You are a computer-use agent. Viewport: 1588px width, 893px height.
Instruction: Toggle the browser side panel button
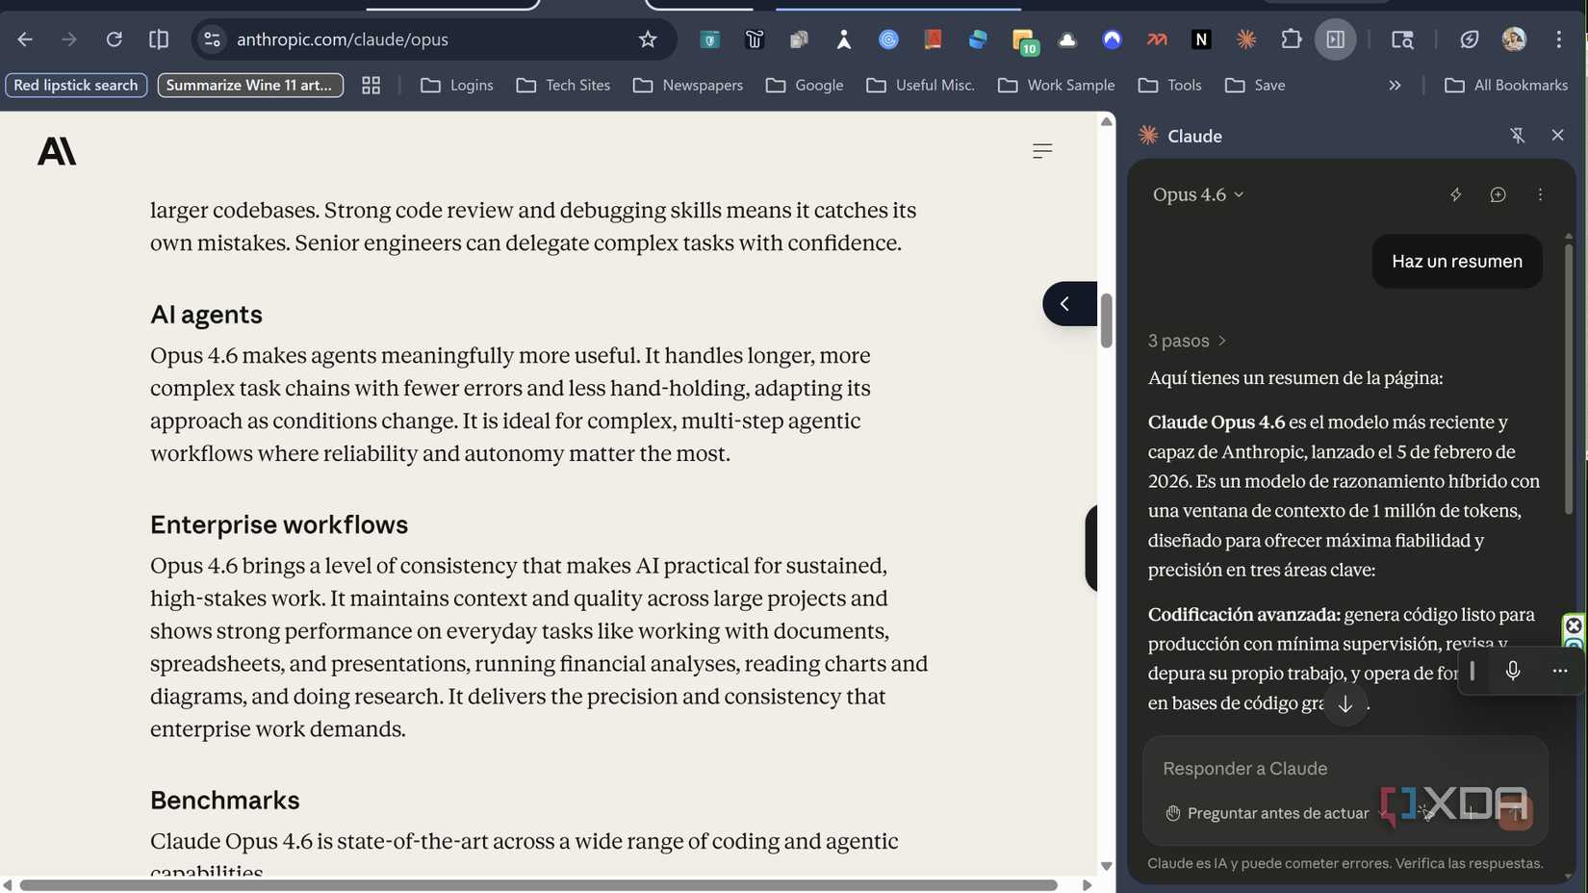[1336, 39]
